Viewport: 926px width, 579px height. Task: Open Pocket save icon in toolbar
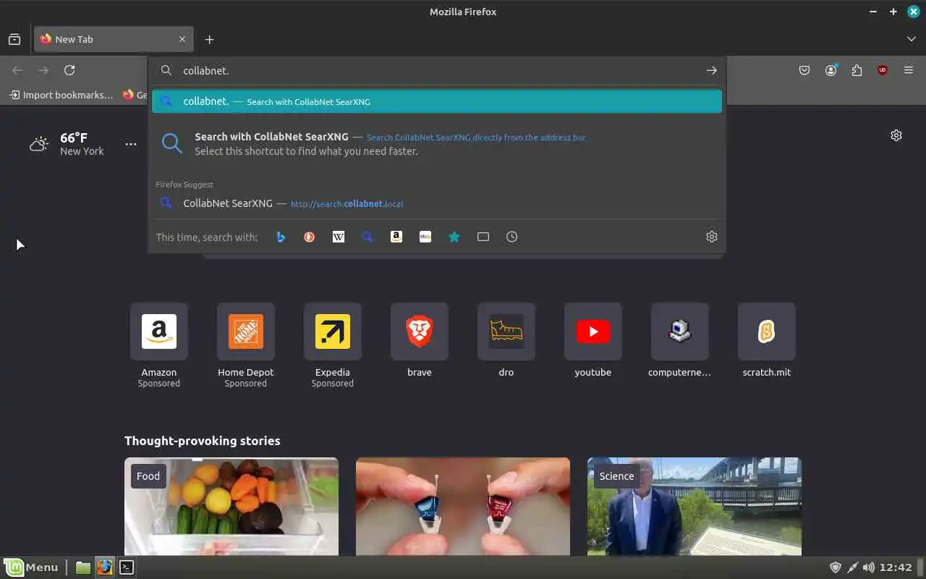[x=804, y=70]
